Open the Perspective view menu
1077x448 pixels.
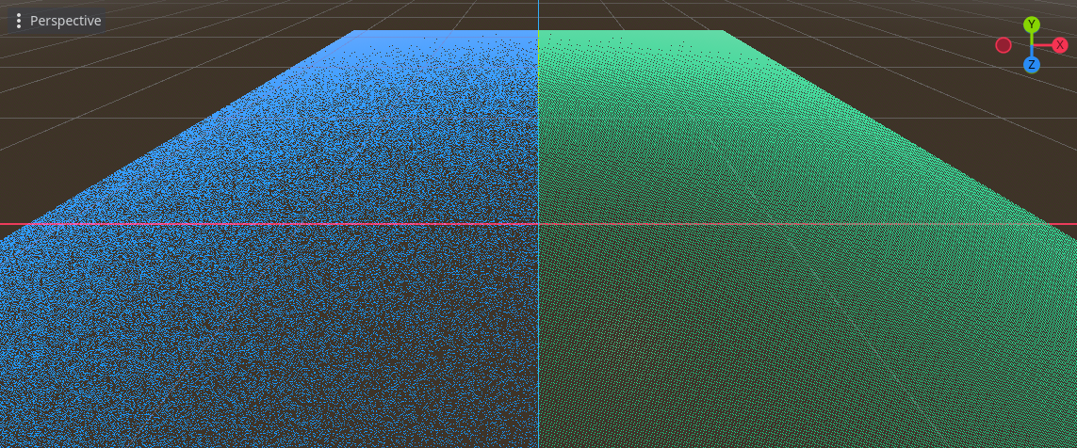click(x=57, y=21)
